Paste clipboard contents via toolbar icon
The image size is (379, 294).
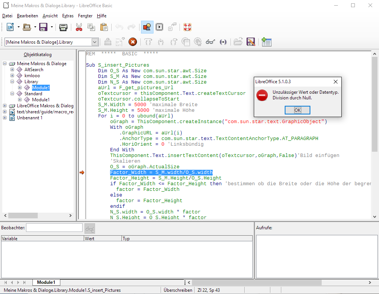click(x=104, y=27)
